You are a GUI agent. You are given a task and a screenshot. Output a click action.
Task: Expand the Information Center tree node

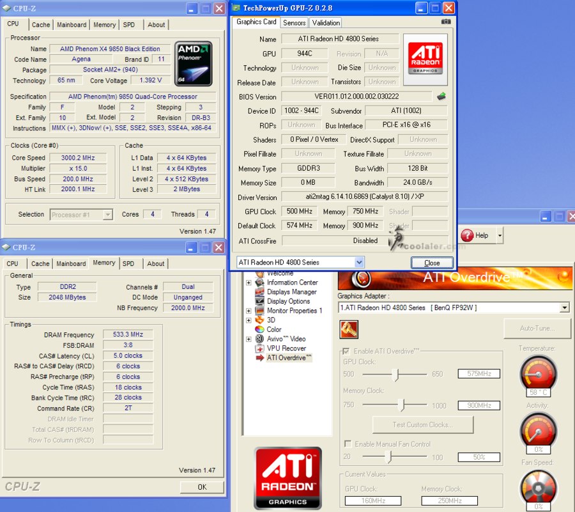[249, 283]
